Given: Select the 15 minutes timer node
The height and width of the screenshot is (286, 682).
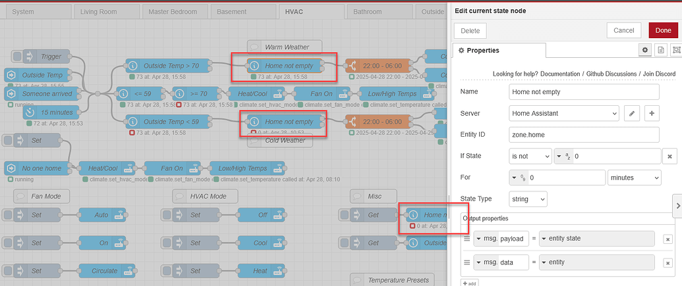Looking at the screenshot, I should (x=51, y=112).
